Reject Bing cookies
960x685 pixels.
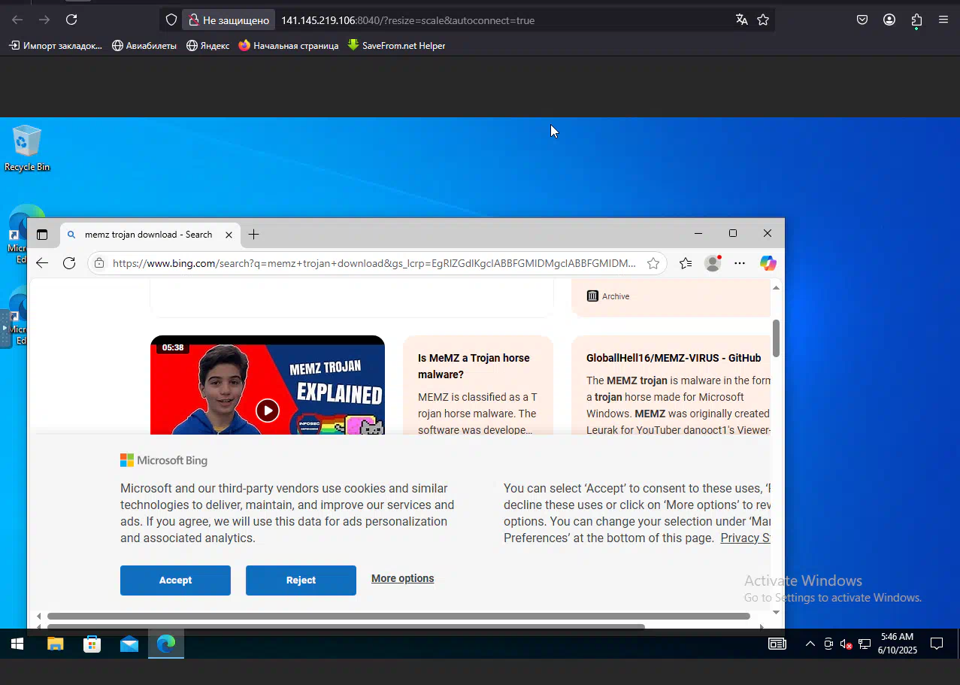click(x=301, y=580)
